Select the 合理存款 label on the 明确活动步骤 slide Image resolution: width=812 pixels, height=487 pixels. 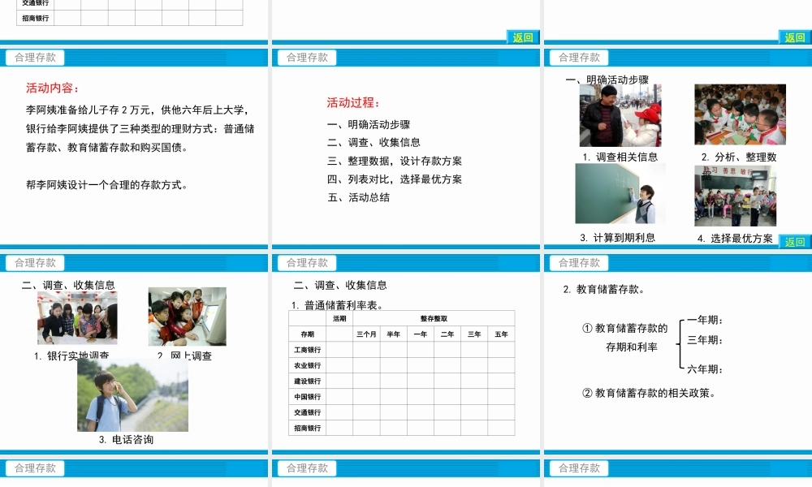point(579,58)
